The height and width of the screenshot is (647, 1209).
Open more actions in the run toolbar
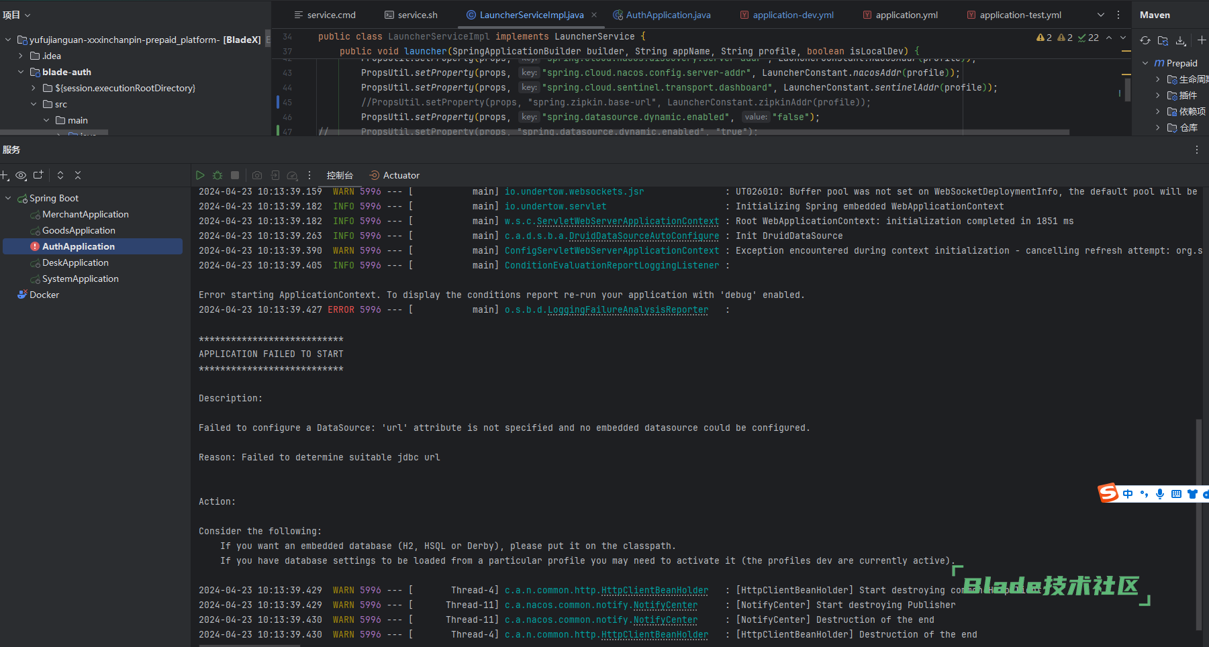(x=309, y=175)
